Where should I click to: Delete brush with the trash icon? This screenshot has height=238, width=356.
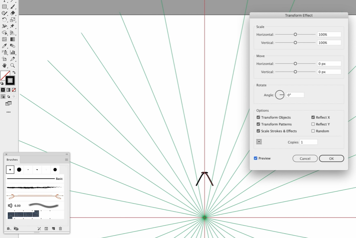tap(60, 229)
